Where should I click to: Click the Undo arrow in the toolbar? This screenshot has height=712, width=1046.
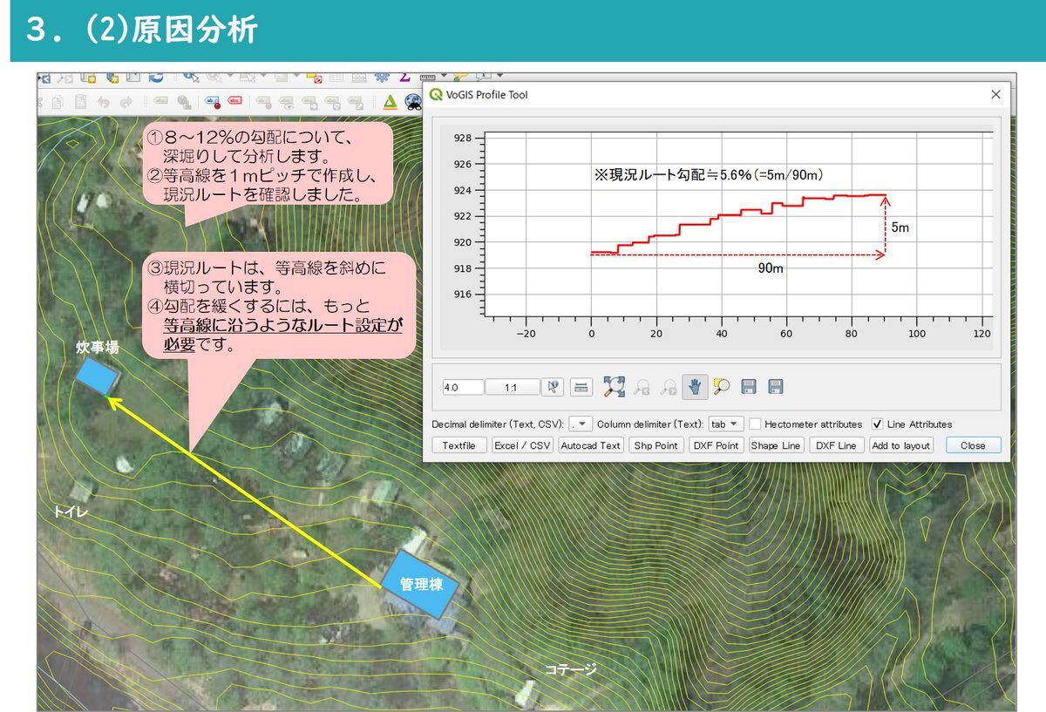(104, 102)
